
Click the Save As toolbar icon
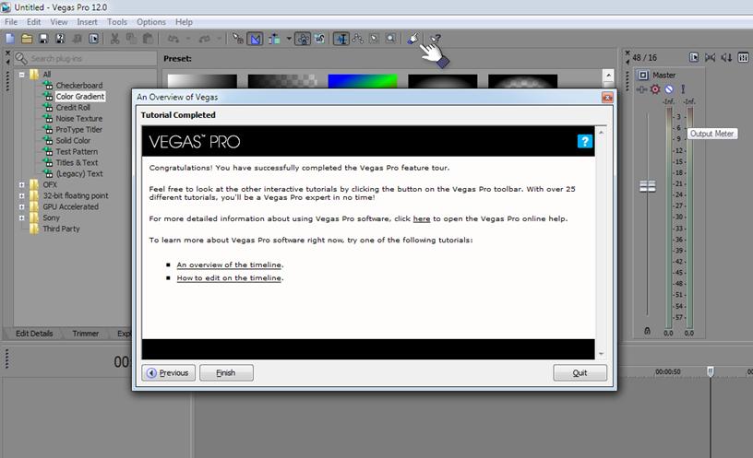(60, 39)
